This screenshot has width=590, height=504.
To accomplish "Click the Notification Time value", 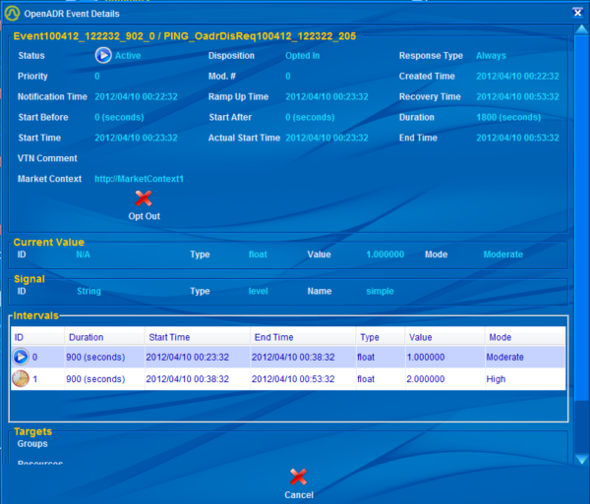I will click(x=136, y=96).
